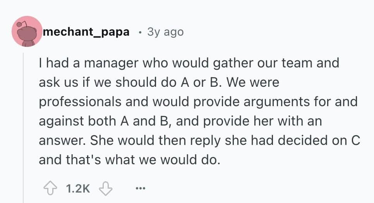This screenshot has width=374, height=203.
Task: Click the 1.2K vote score
Action: point(78,189)
